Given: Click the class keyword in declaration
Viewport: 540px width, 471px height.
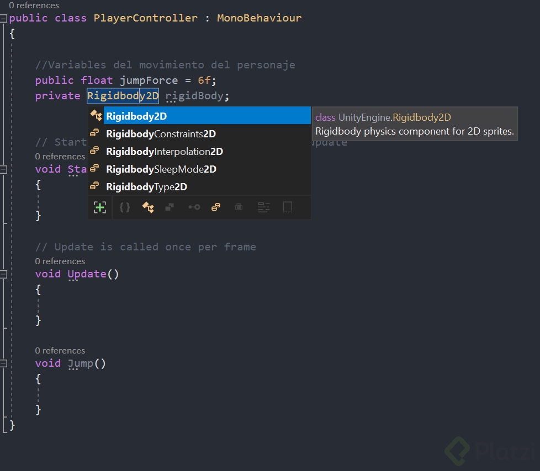Looking at the screenshot, I should [71, 18].
